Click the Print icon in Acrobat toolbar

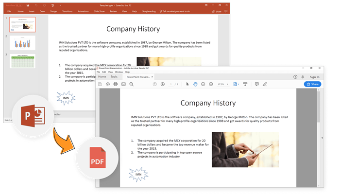pyautogui.click(x=116, y=84)
